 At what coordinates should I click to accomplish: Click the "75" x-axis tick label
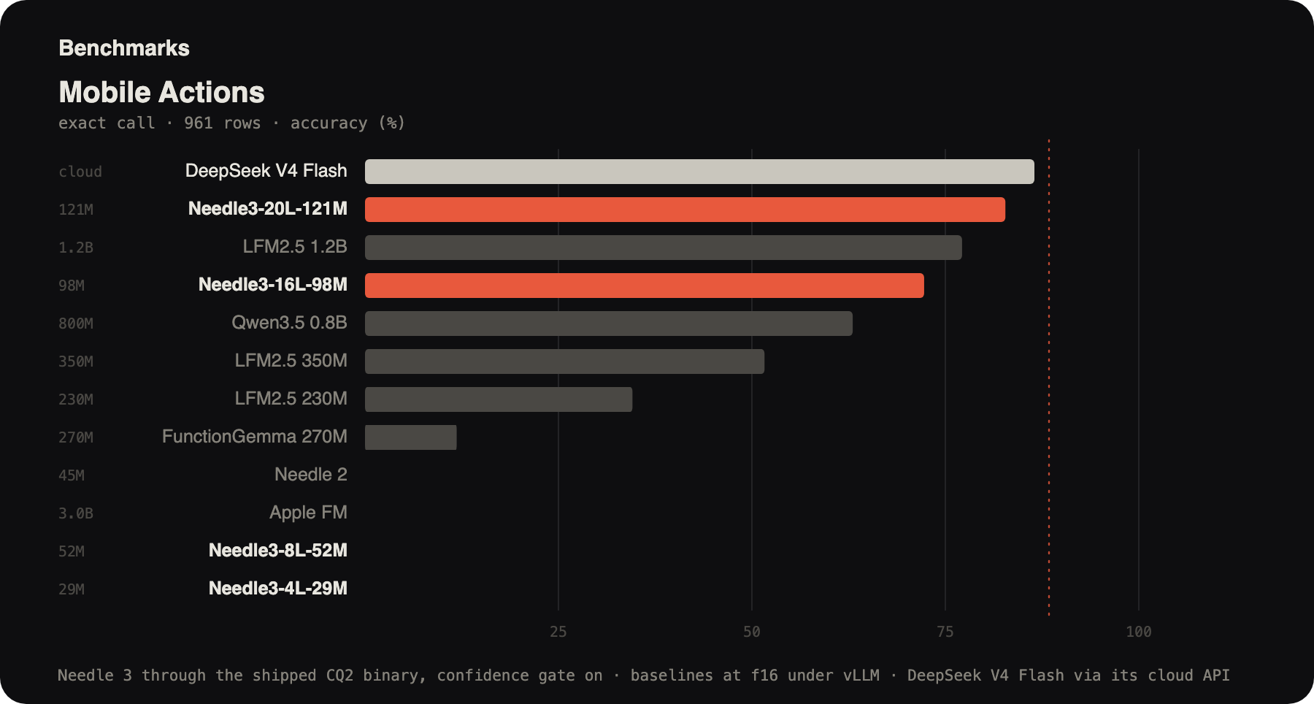point(945,632)
